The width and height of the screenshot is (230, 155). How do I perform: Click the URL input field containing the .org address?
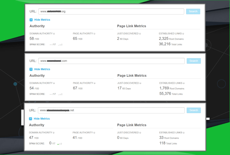coord(111,11)
